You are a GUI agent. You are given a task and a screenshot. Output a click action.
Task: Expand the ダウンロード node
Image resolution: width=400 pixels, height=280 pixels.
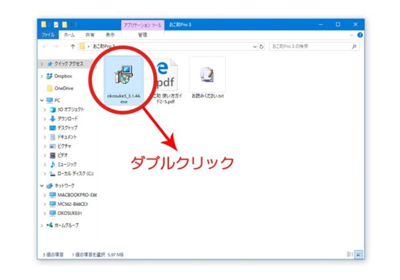45,119
